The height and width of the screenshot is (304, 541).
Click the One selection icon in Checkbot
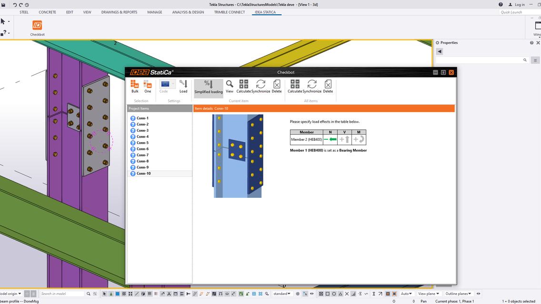pyautogui.click(x=148, y=87)
